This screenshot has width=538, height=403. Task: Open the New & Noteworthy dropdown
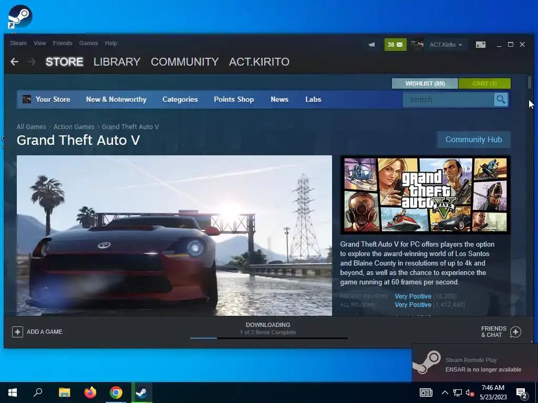[x=116, y=99]
